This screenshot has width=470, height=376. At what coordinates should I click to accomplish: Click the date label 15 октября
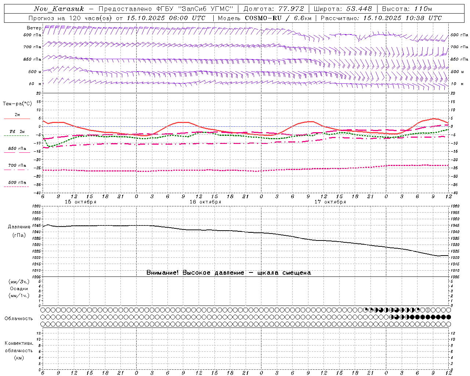point(80,202)
